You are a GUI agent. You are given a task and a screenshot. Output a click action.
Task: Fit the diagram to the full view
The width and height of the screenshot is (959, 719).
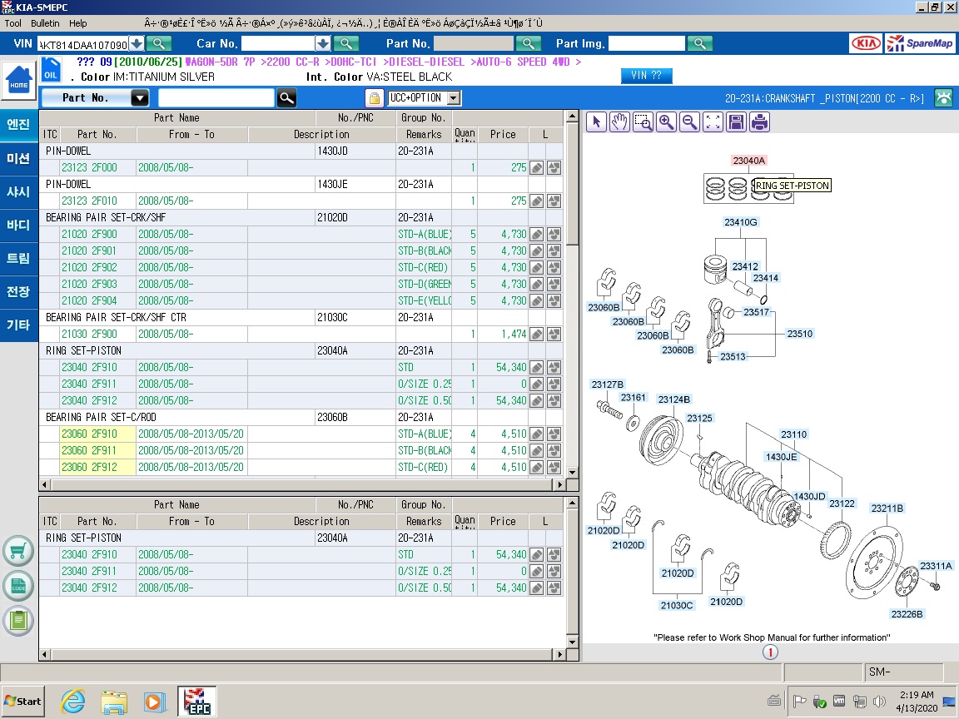tap(713, 122)
